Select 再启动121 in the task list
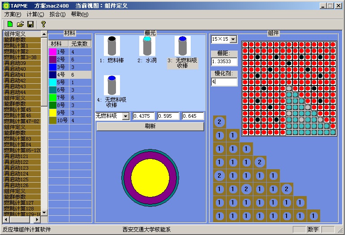This screenshot has height=235, width=347. (x=16, y=156)
